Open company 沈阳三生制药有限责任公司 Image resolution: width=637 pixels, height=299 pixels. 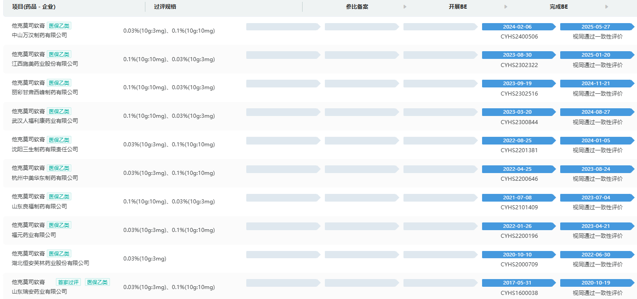pyautogui.click(x=45, y=149)
